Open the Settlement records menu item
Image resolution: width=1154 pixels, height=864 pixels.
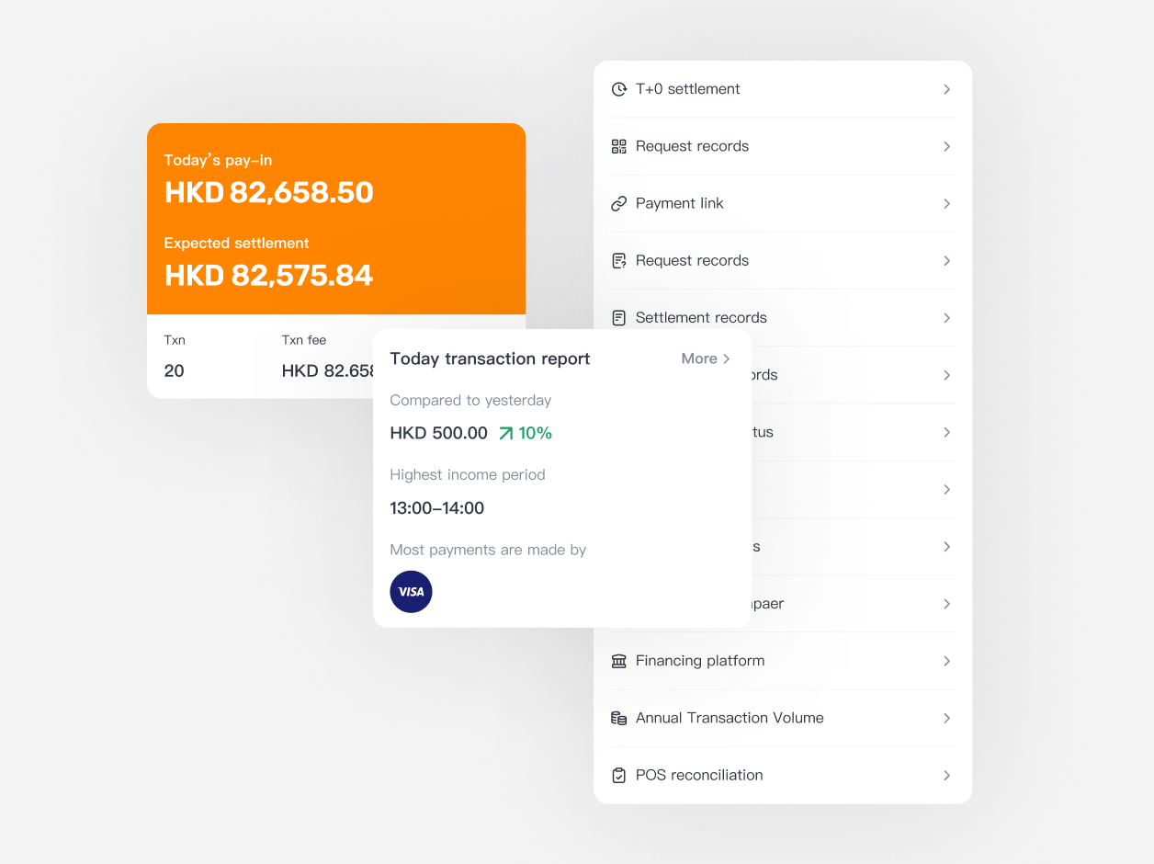point(783,318)
